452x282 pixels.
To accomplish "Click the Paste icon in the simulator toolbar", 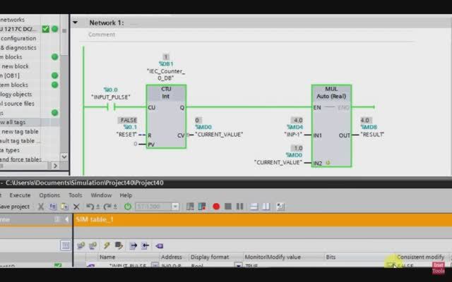I will pos(64,207).
